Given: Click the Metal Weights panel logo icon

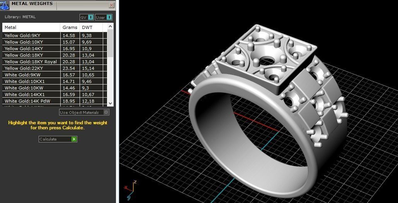Looking at the screenshot, I should (5, 5).
